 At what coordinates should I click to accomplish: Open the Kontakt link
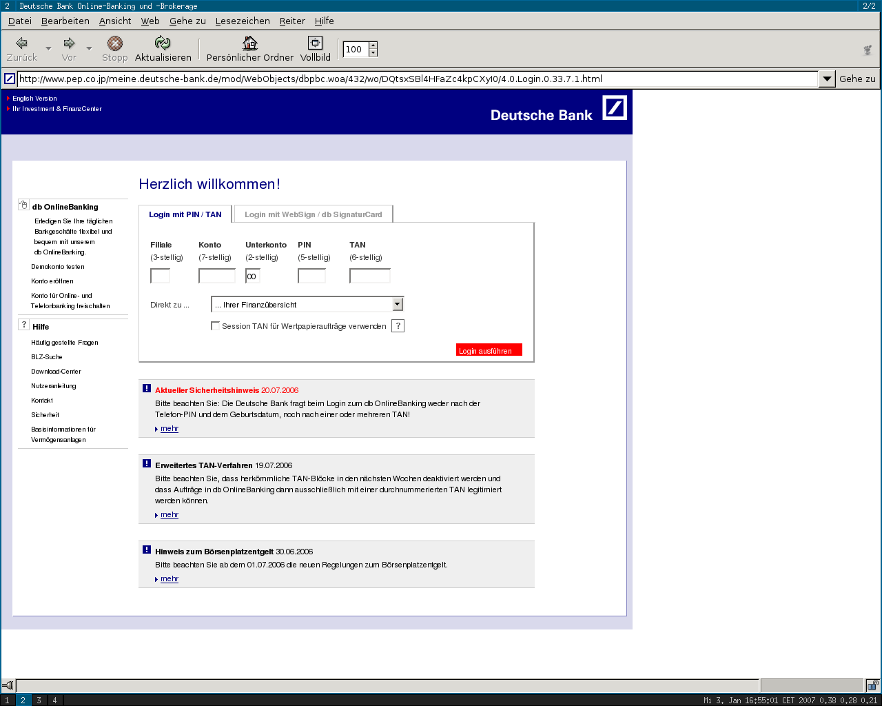coord(42,401)
